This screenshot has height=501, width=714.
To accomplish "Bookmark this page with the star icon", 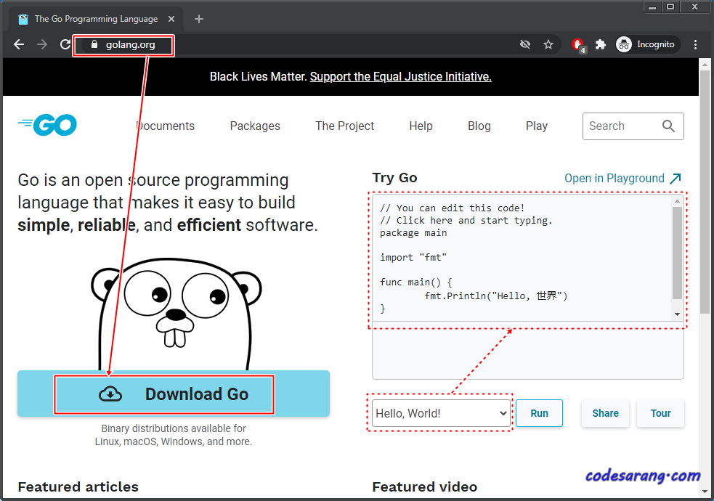I will click(x=548, y=44).
